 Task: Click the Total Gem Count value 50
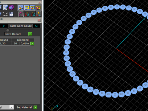(36, 26)
